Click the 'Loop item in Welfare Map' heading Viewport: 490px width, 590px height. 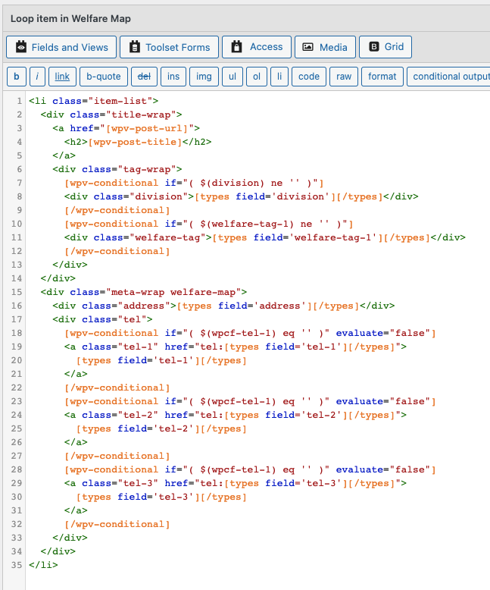point(70,19)
